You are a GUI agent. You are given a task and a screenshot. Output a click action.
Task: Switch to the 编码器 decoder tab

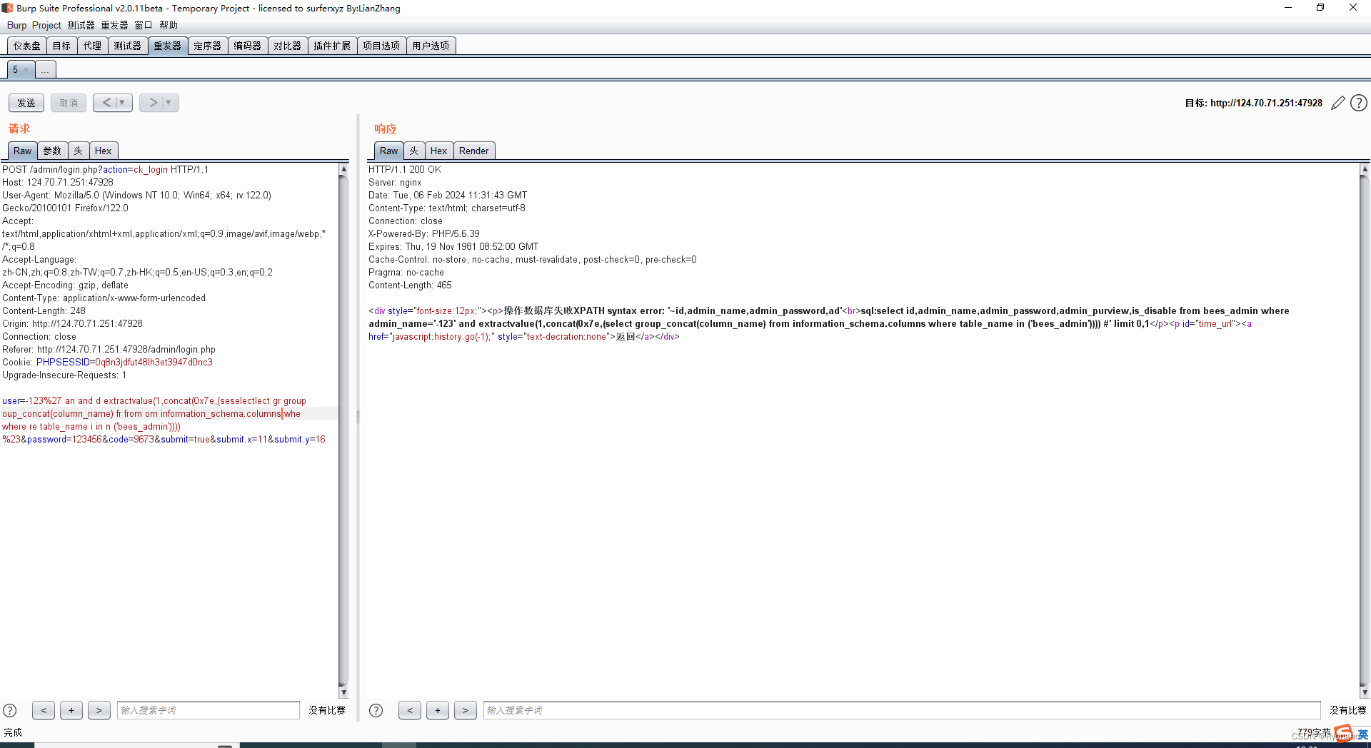point(248,46)
